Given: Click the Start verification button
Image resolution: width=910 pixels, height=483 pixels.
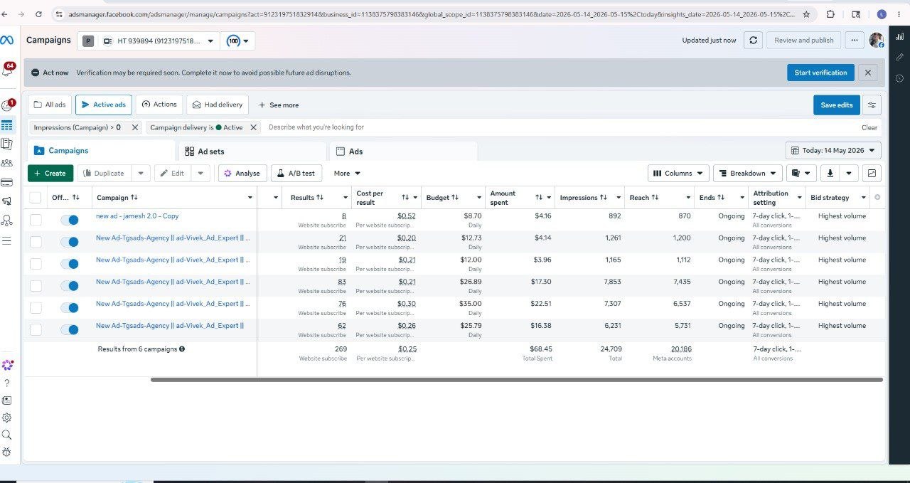Looking at the screenshot, I should coord(820,73).
